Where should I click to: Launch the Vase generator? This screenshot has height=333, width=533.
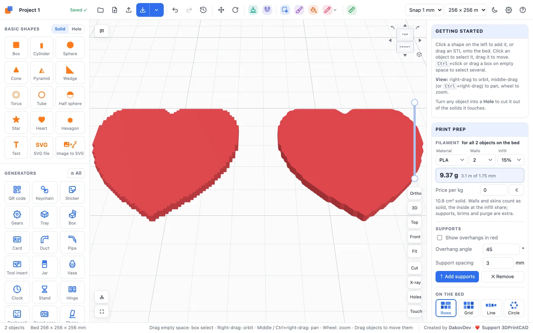[x=72, y=268]
